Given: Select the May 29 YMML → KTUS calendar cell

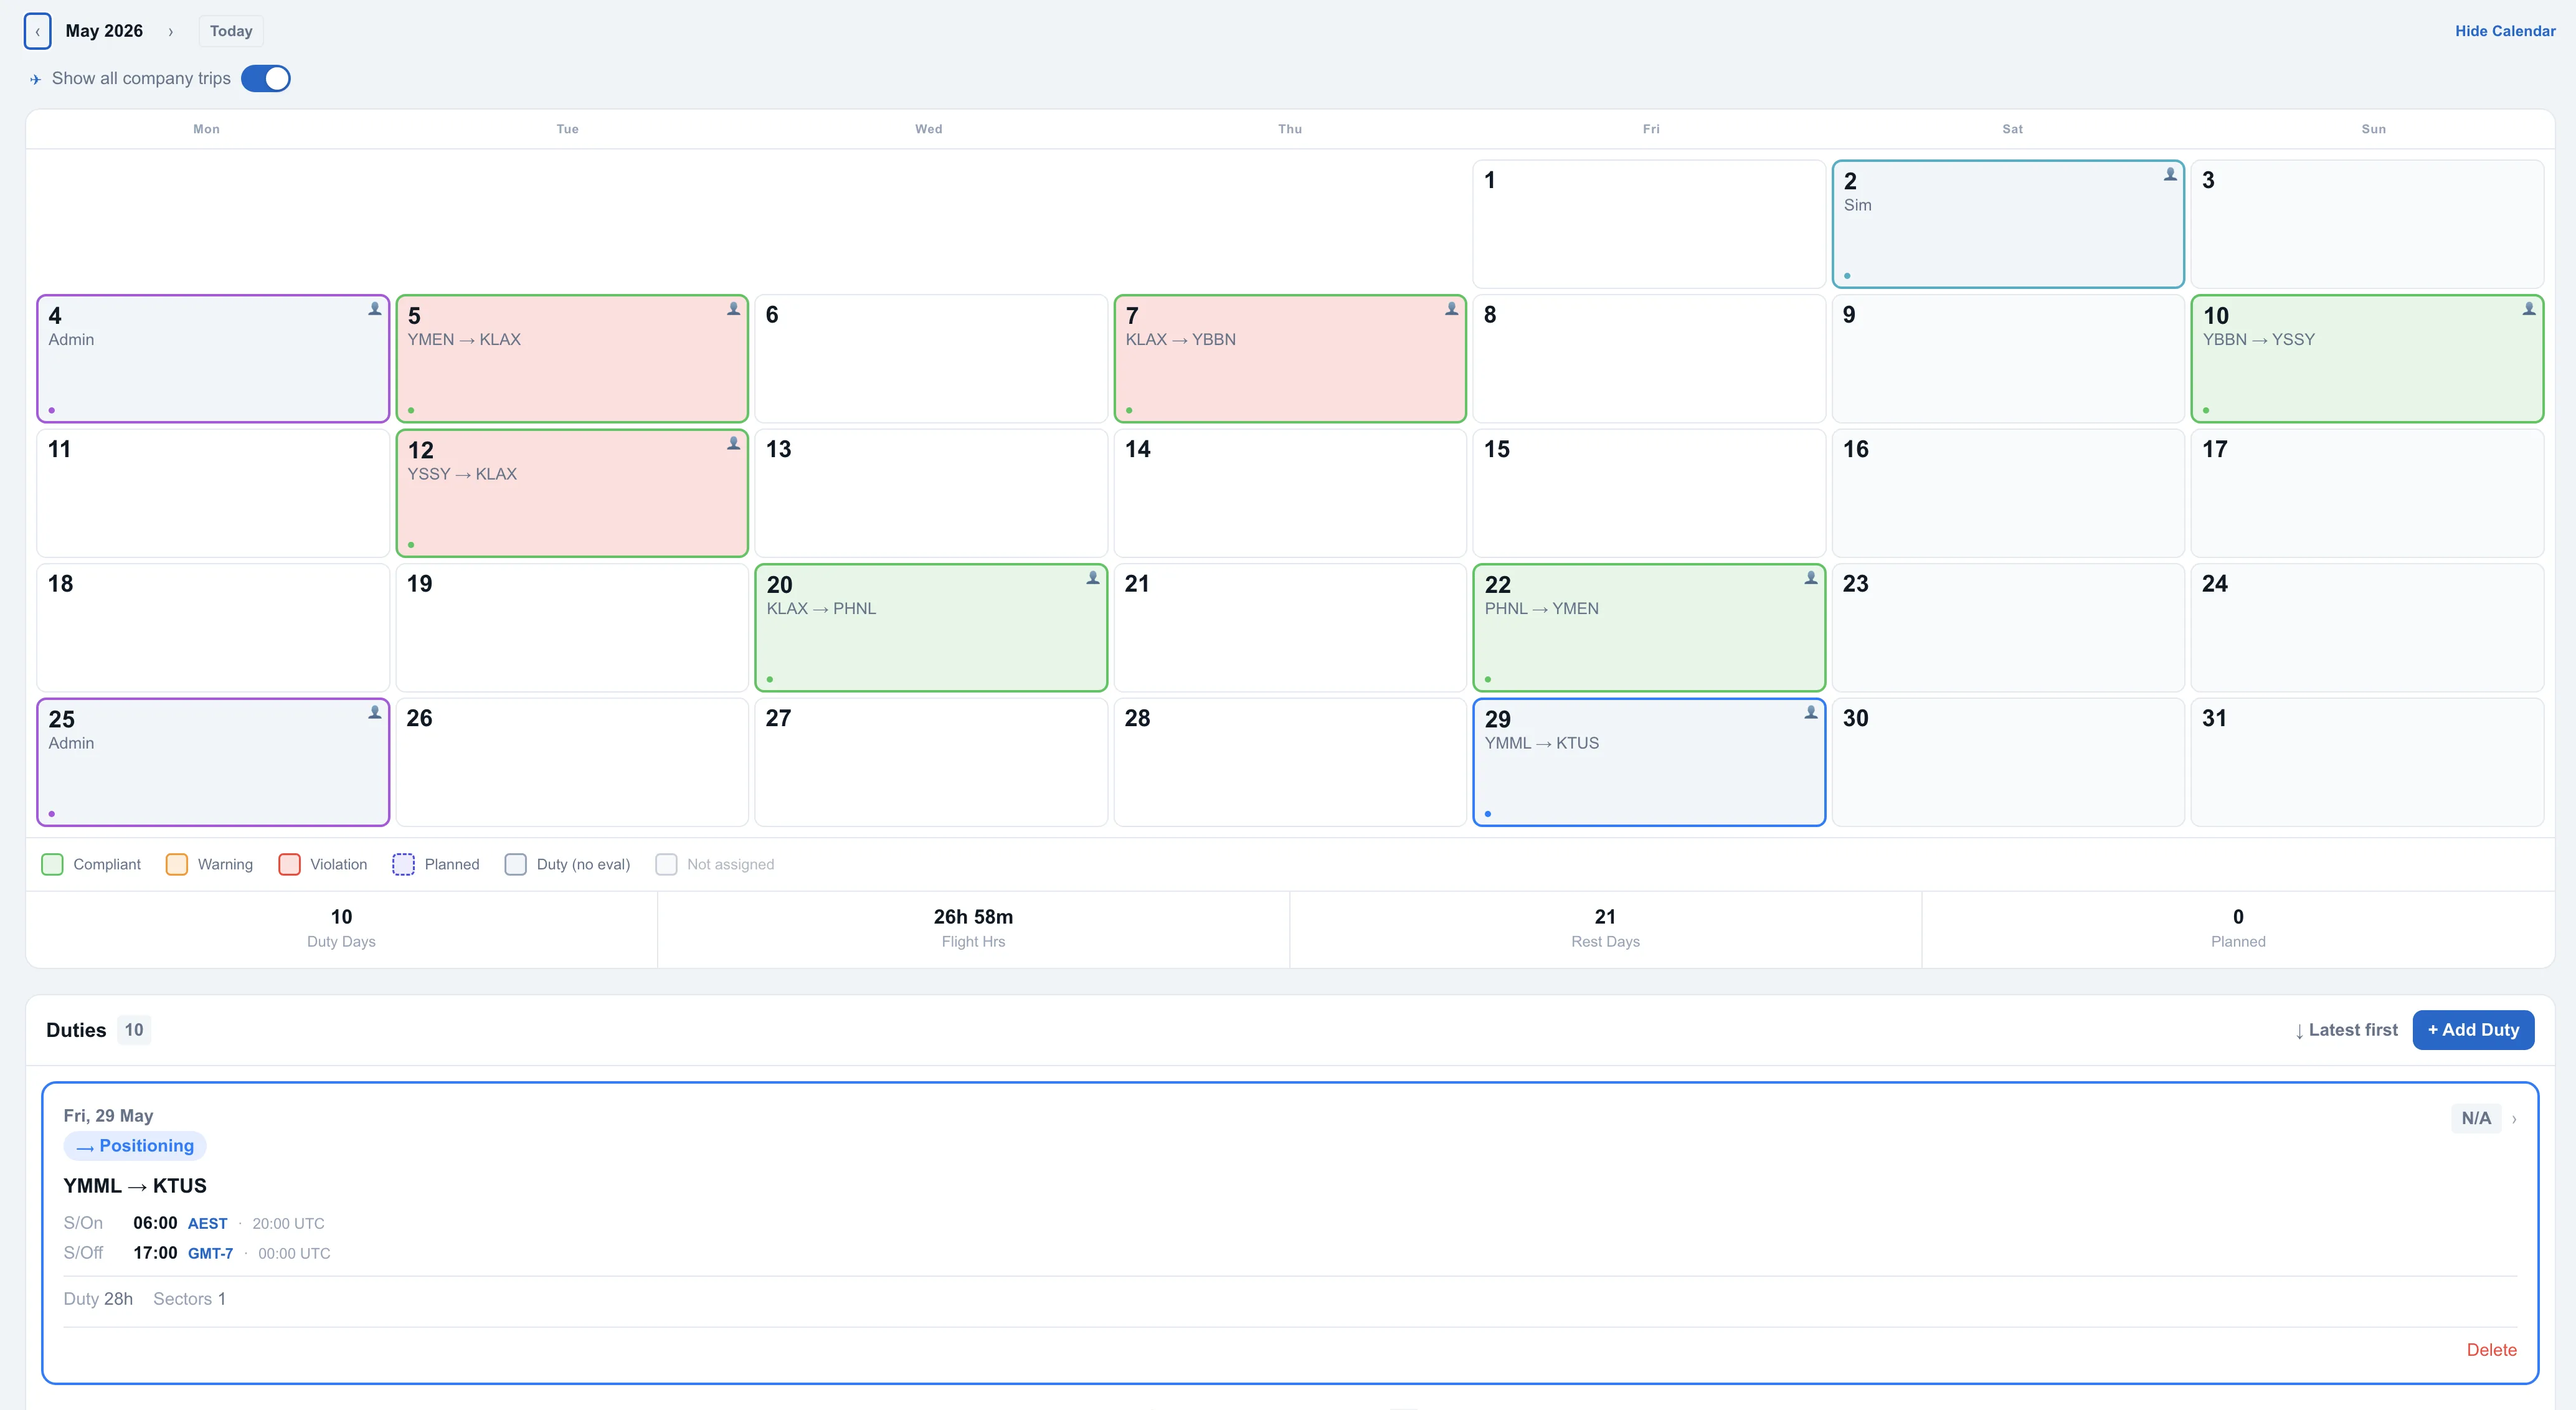Looking at the screenshot, I should (x=1649, y=762).
